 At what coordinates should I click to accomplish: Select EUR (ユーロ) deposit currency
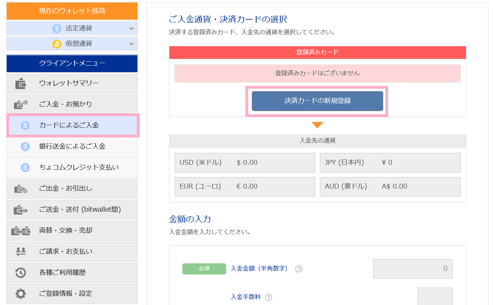pos(245,187)
